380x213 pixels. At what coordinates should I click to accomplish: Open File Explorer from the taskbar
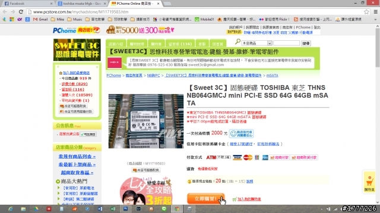tap(23, 209)
